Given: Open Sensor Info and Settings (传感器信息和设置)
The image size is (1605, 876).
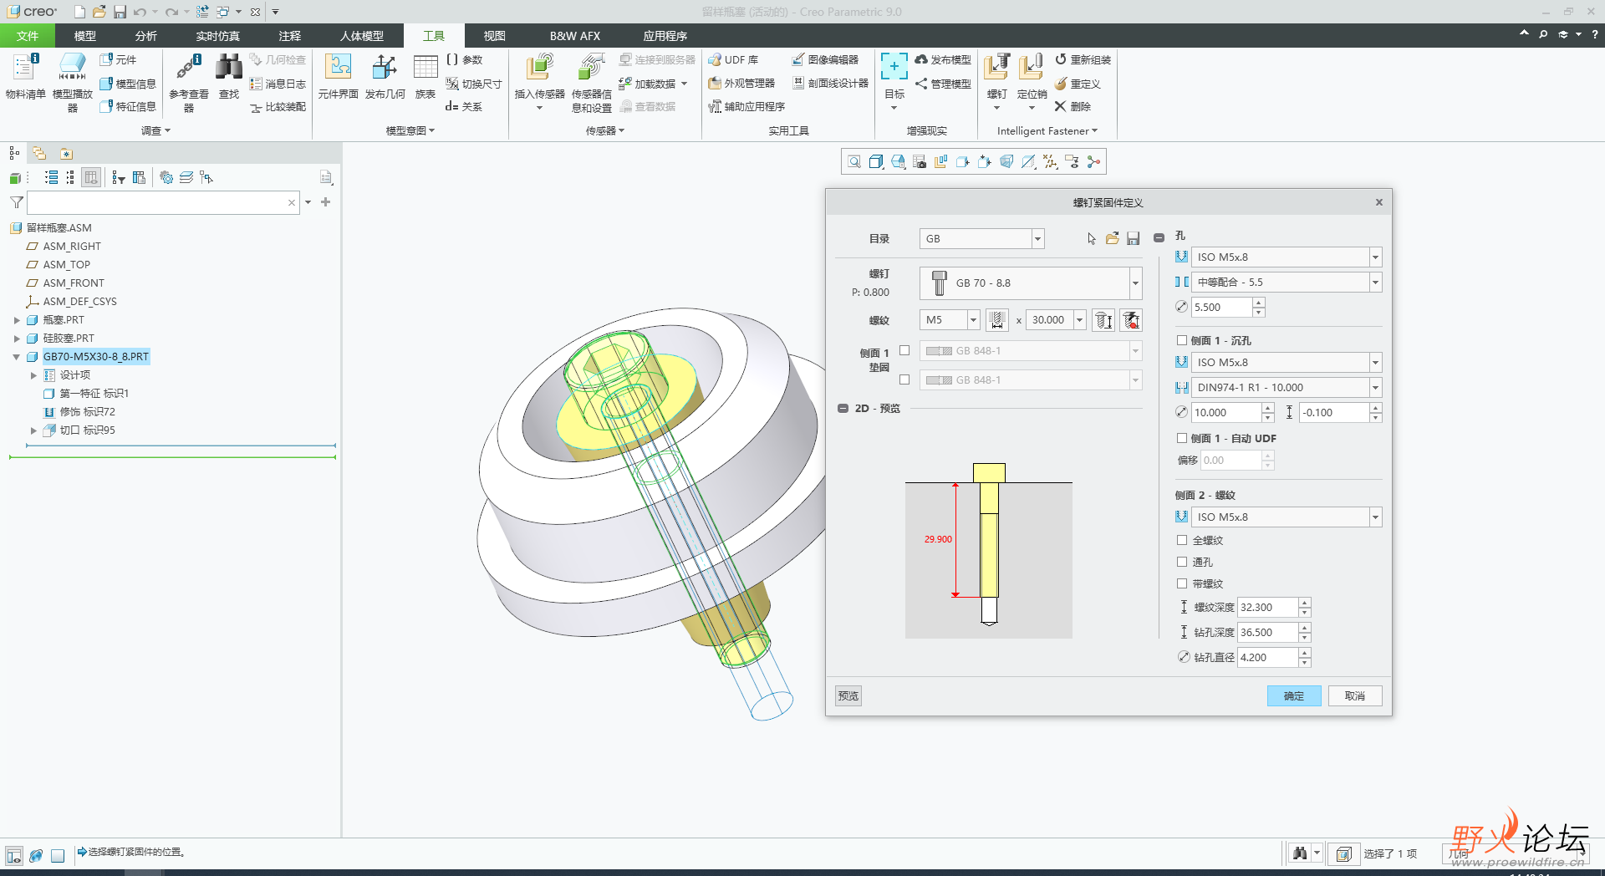Looking at the screenshot, I should [591, 81].
